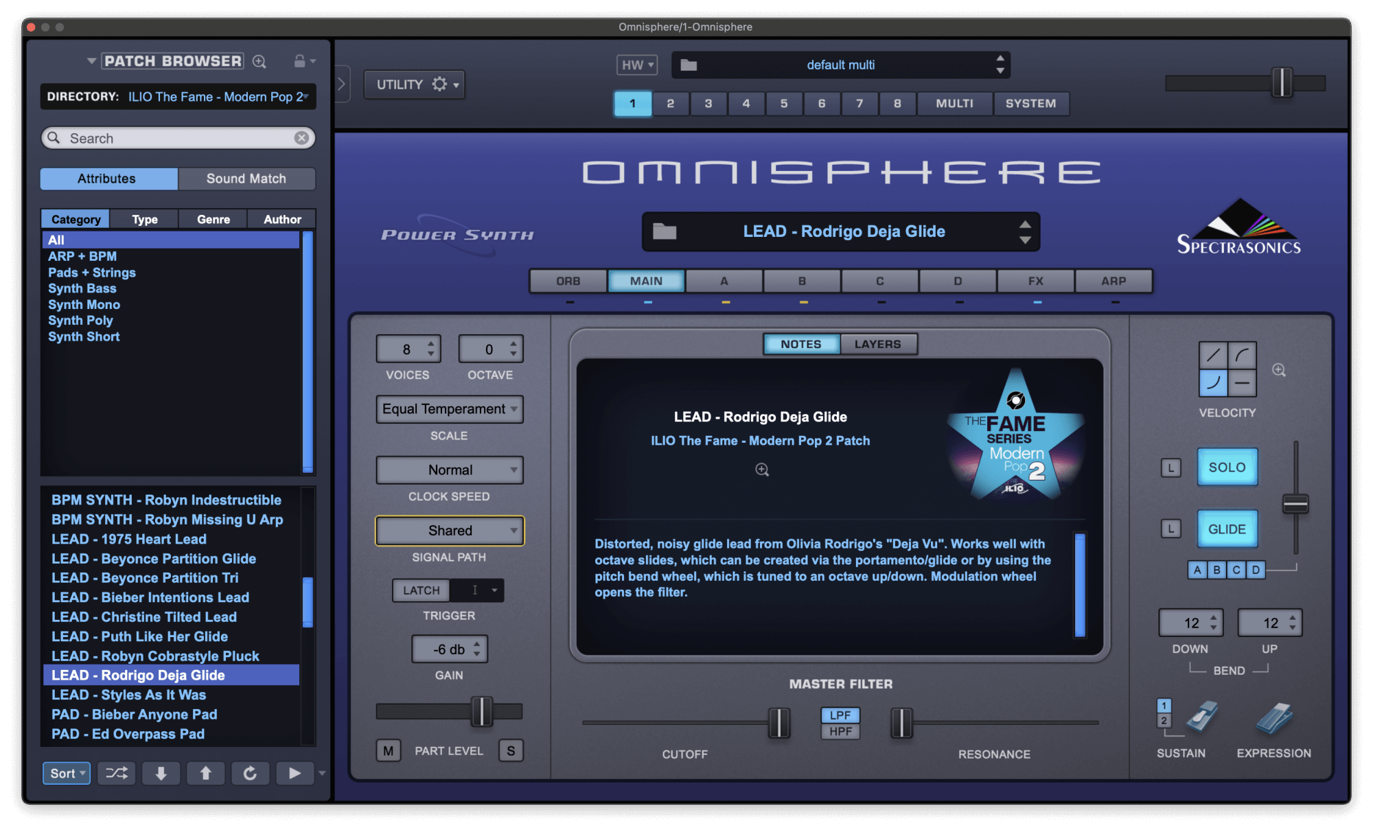Image resolution: width=1373 pixels, height=830 pixels.
Task: Open the MULTI page
Action: 955,104
